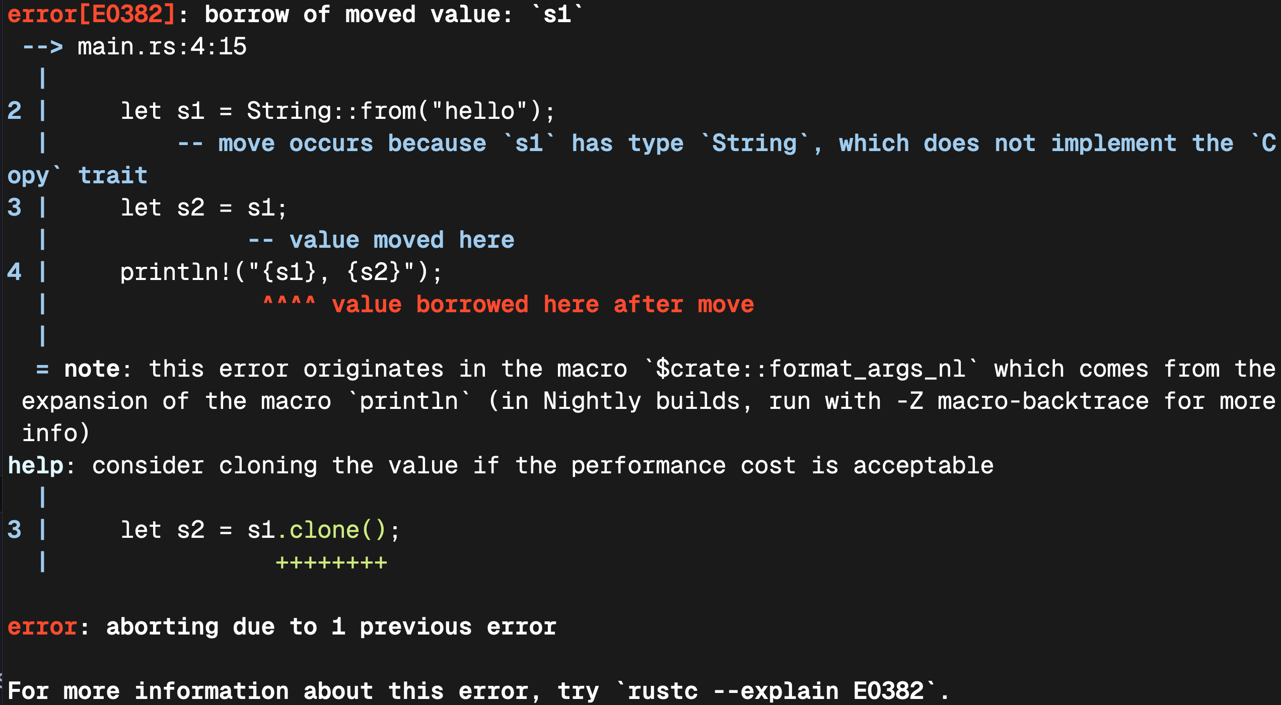Click the green .clone() suggestion
Viewport: 1281px width, 705px height.
pos(332,530)
